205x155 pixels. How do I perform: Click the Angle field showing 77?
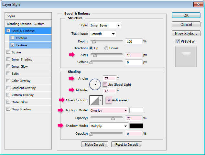click(x=109, y=78)
